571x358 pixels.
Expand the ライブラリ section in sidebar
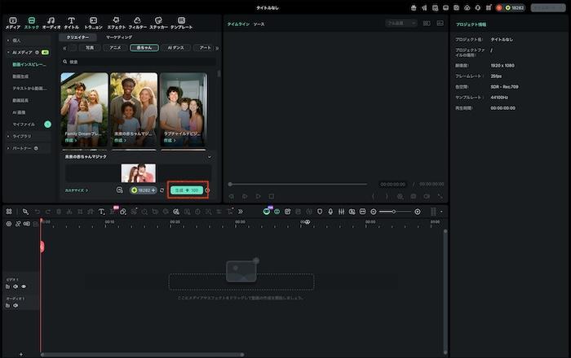click(21, 136)
